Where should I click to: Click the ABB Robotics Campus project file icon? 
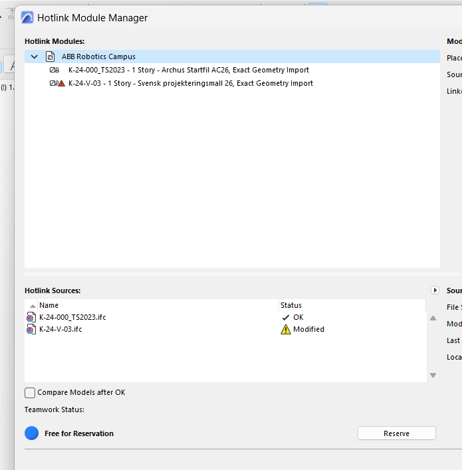[x=50, y=57]
